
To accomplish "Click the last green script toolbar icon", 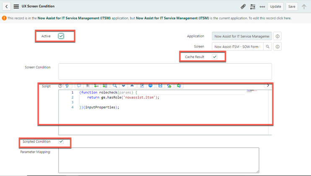I will 179,86.
